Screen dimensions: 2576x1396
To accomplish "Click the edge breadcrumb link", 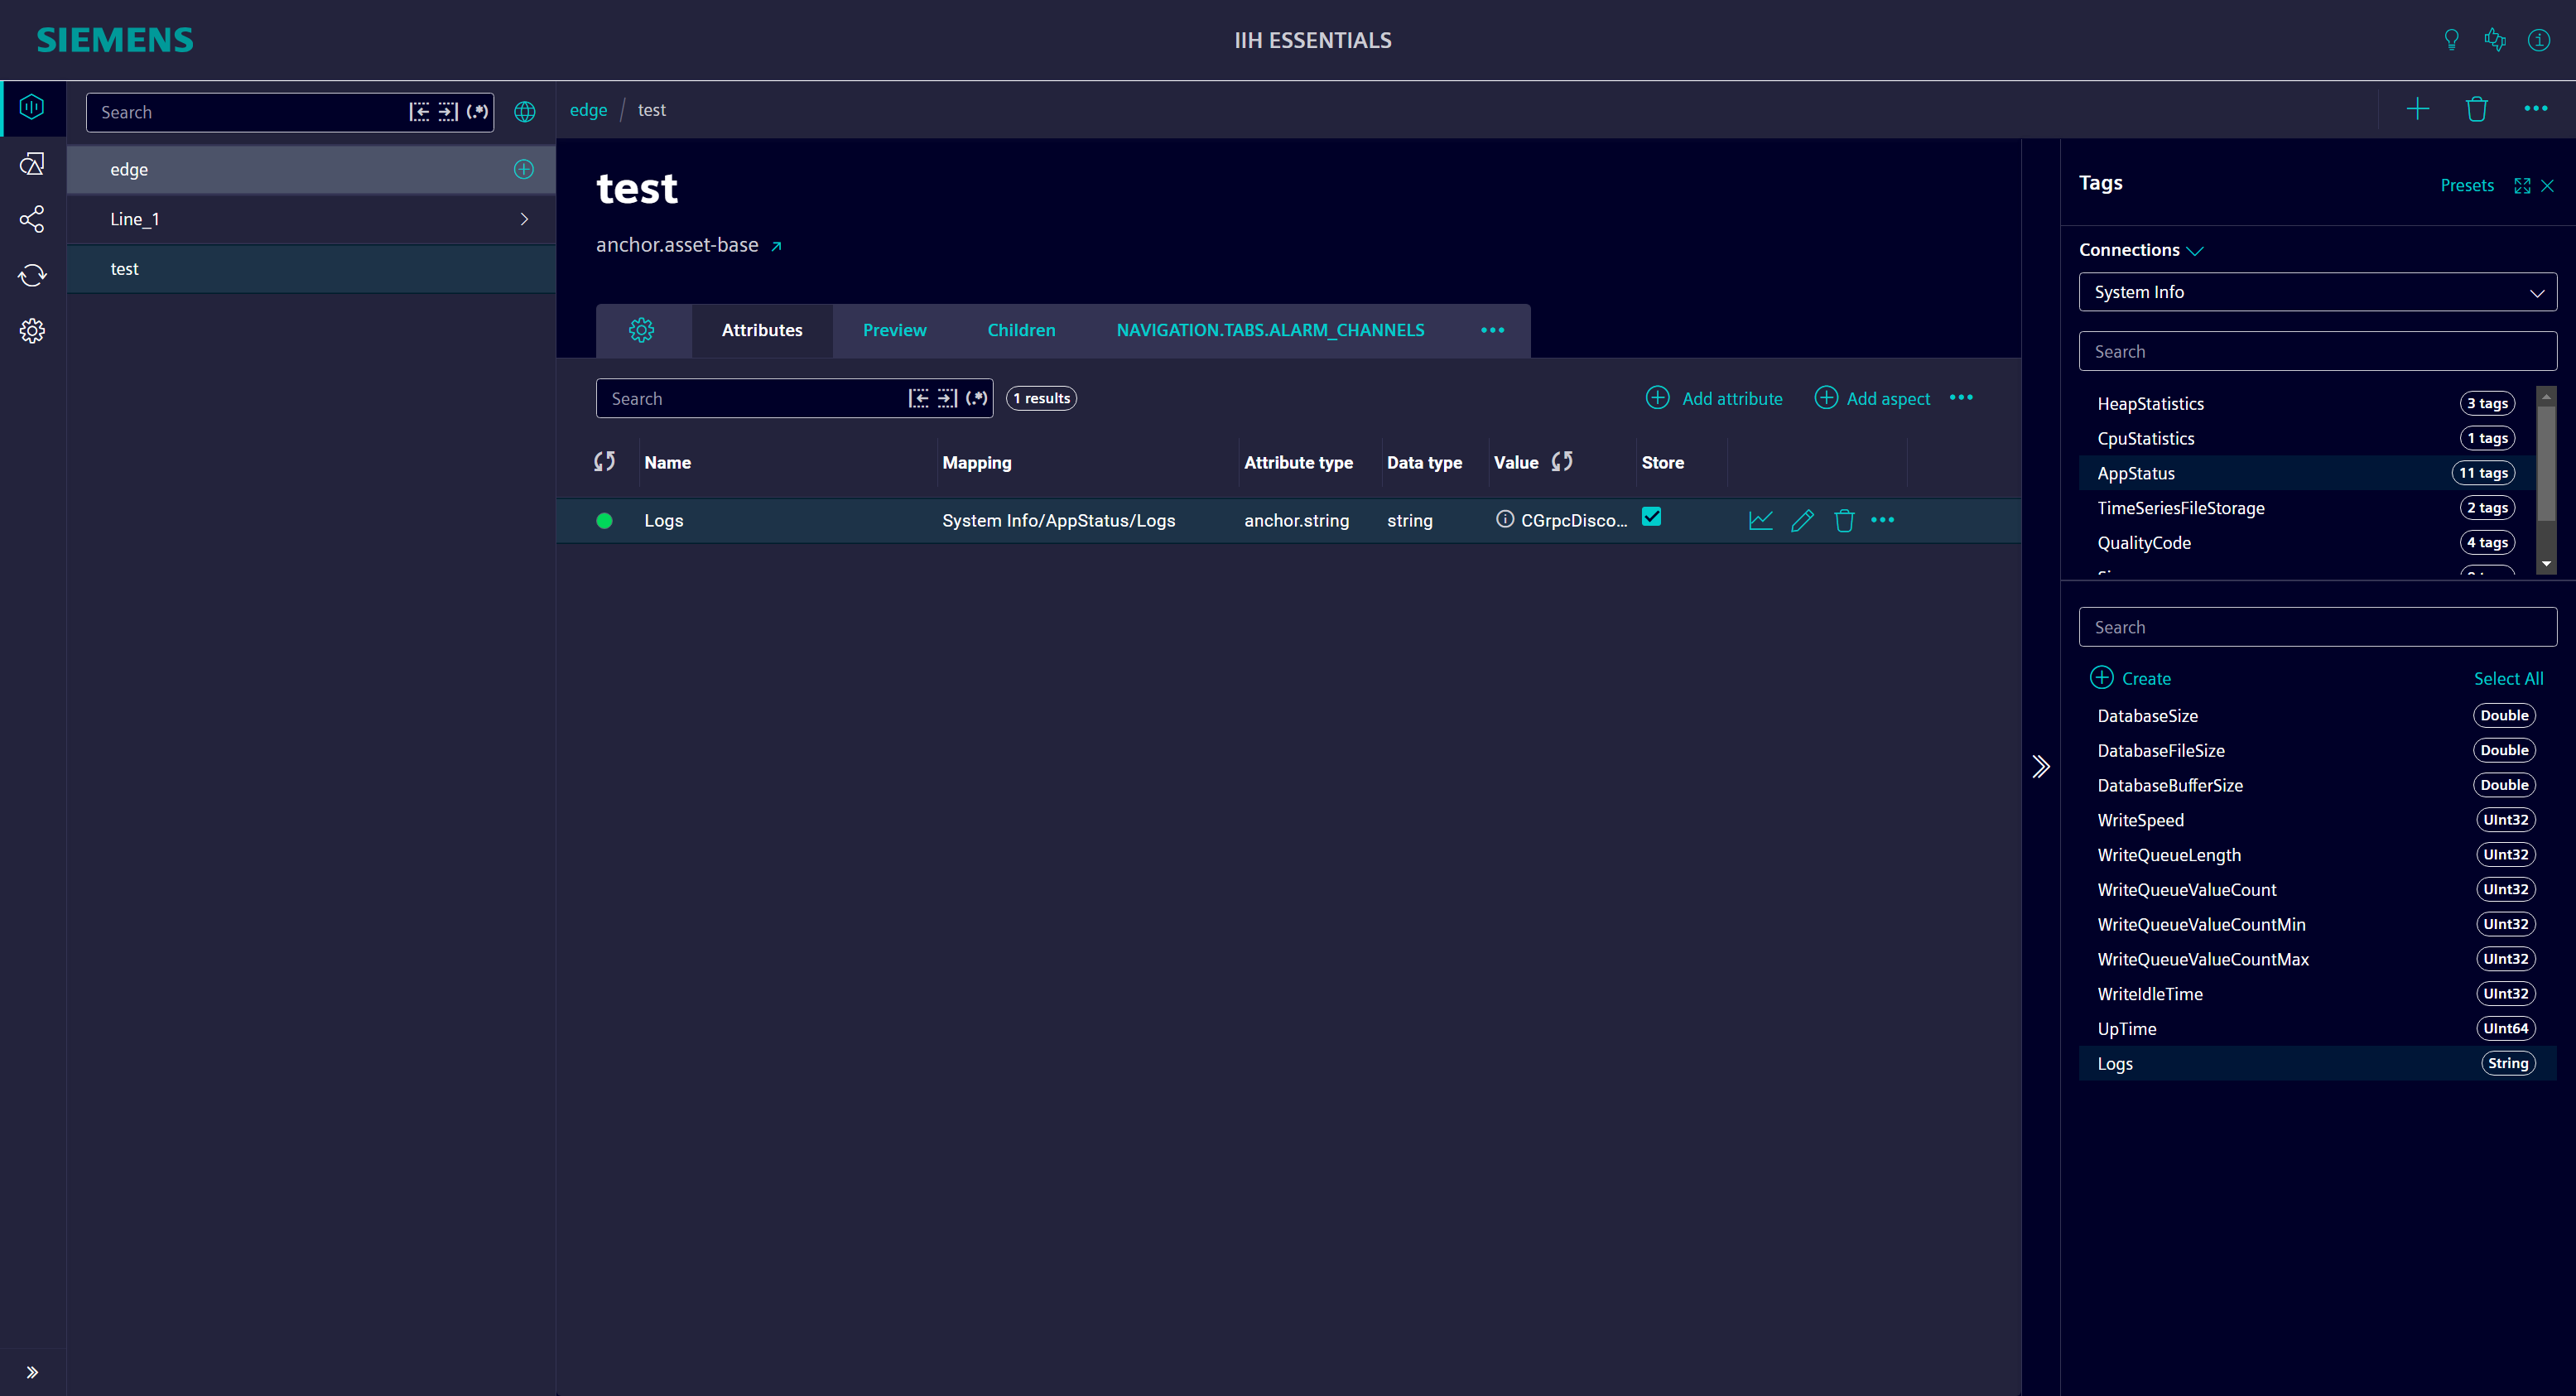I will tap(588, 110).
